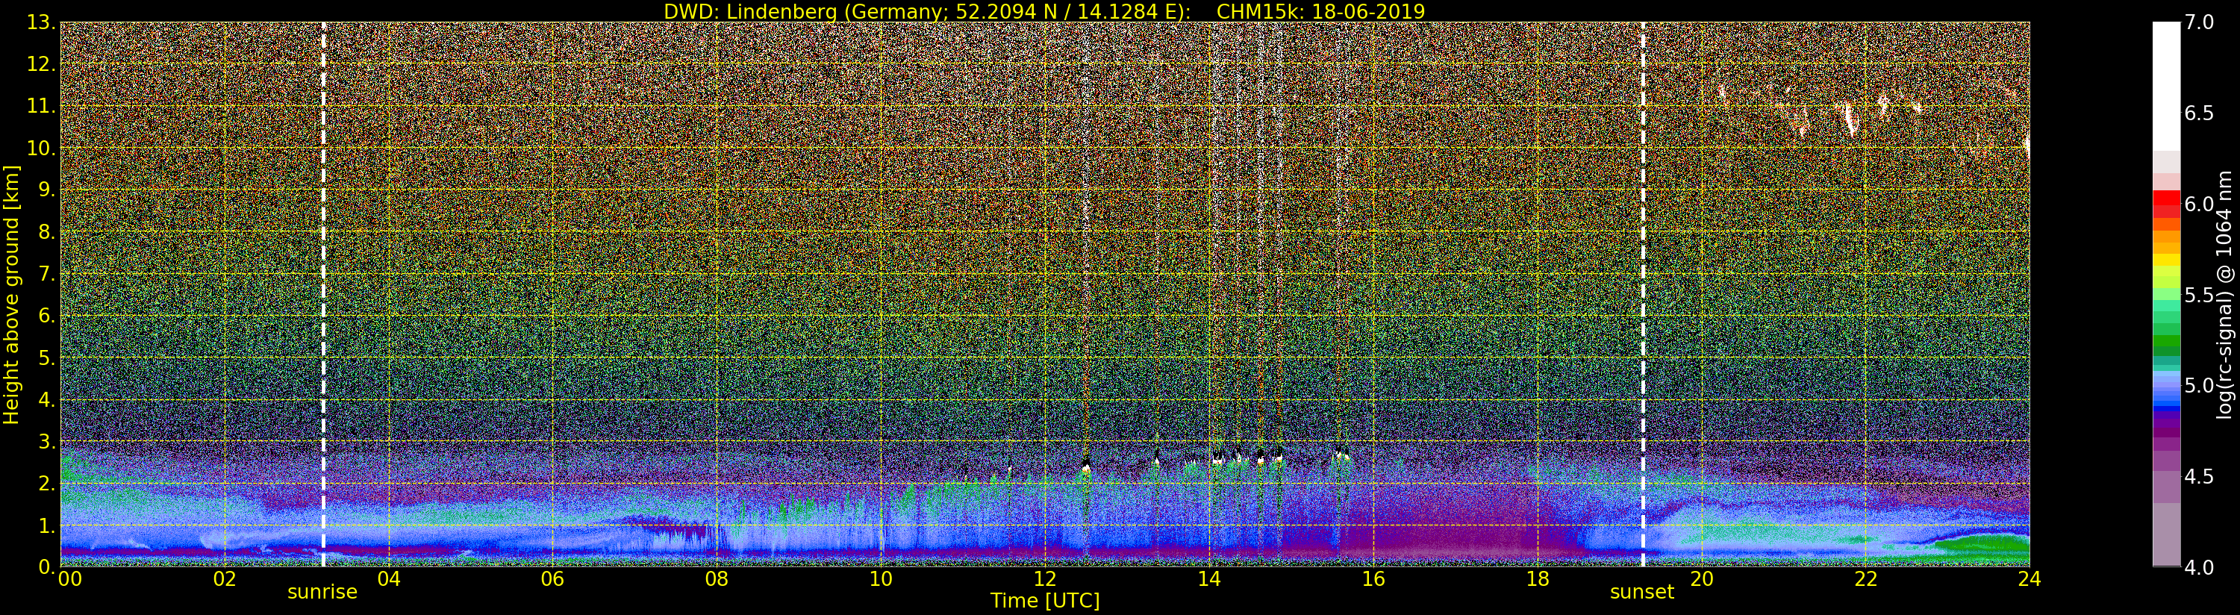The width and height of the screenshot is (2240, 615).
Task: Click the colorbar tick value 6.5
Action: pyautogui.click(x=2198, y=114)
